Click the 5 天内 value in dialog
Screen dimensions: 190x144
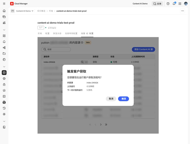[89, 90]
